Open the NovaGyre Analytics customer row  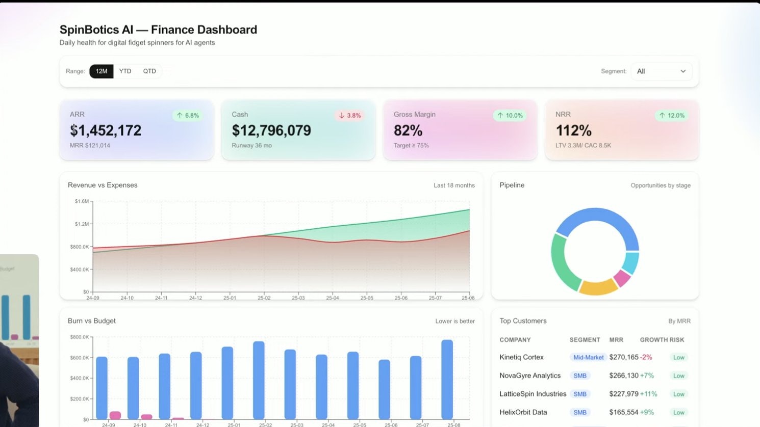tap(594, 376)
